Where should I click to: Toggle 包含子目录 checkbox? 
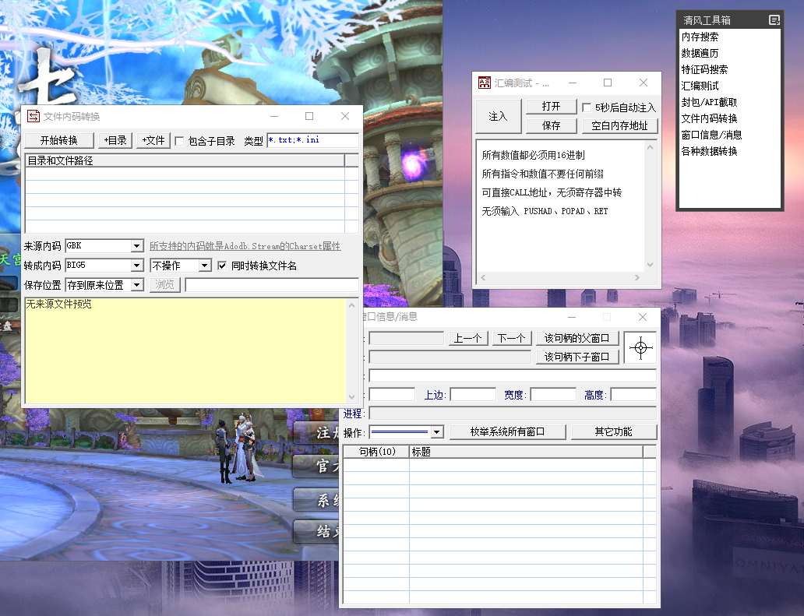click(x=179, y=141)
